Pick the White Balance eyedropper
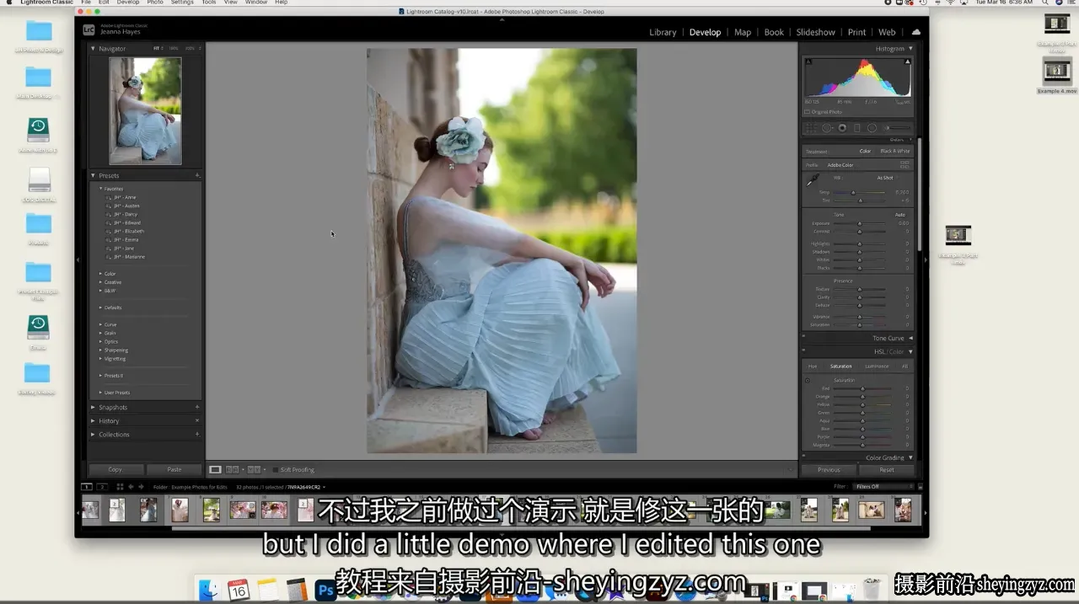 click(x=812, y=180)
